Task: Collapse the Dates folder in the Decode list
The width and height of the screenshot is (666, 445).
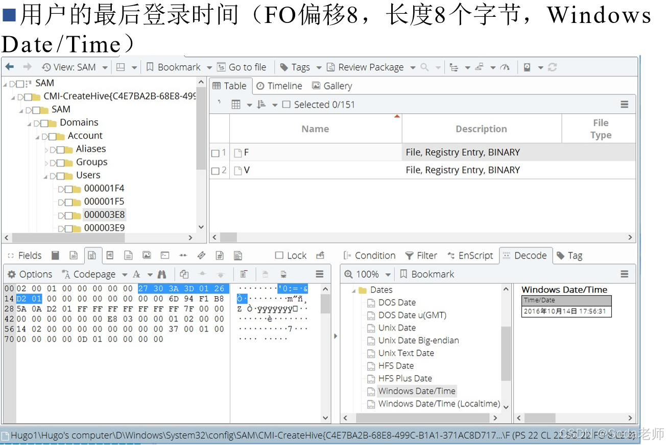Action: click(353, 290)
